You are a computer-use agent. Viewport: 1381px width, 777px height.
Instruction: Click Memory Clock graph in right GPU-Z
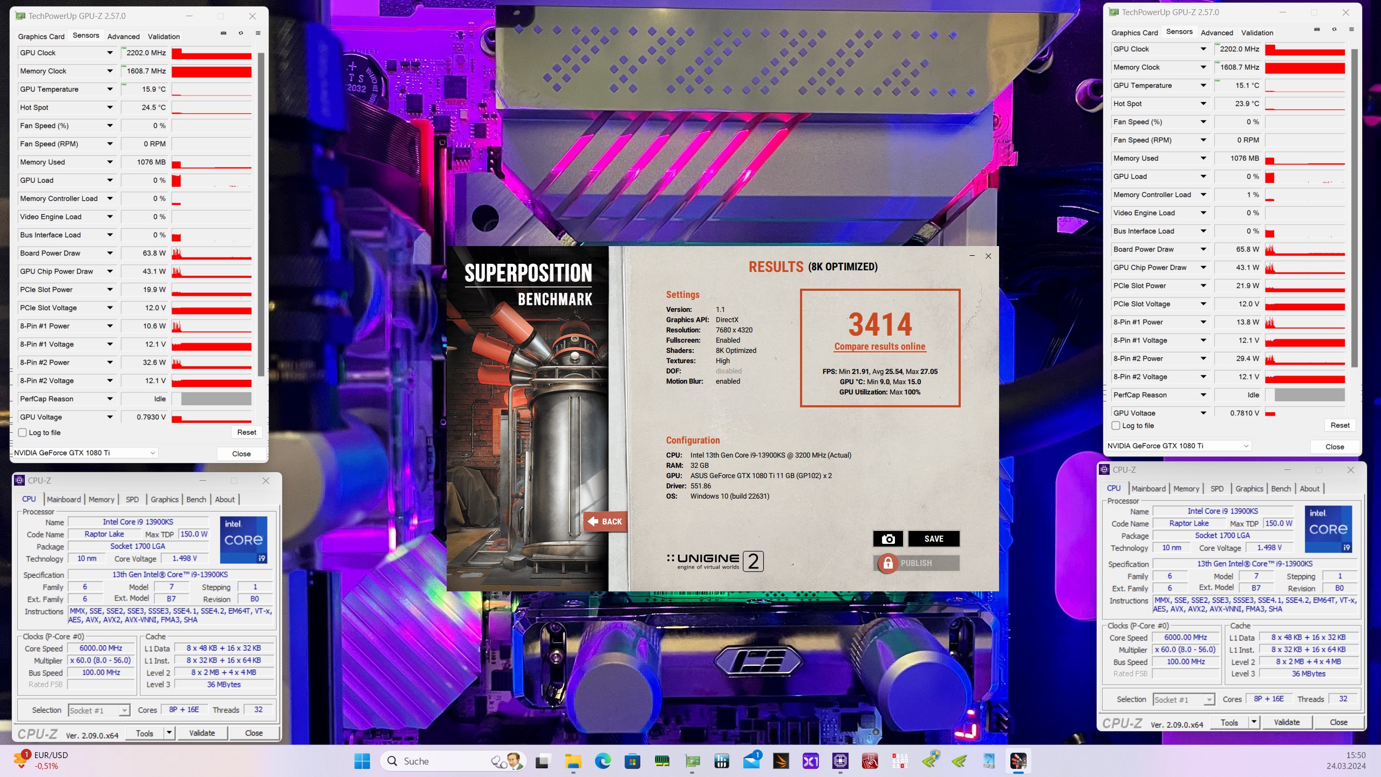[1305, 67]
